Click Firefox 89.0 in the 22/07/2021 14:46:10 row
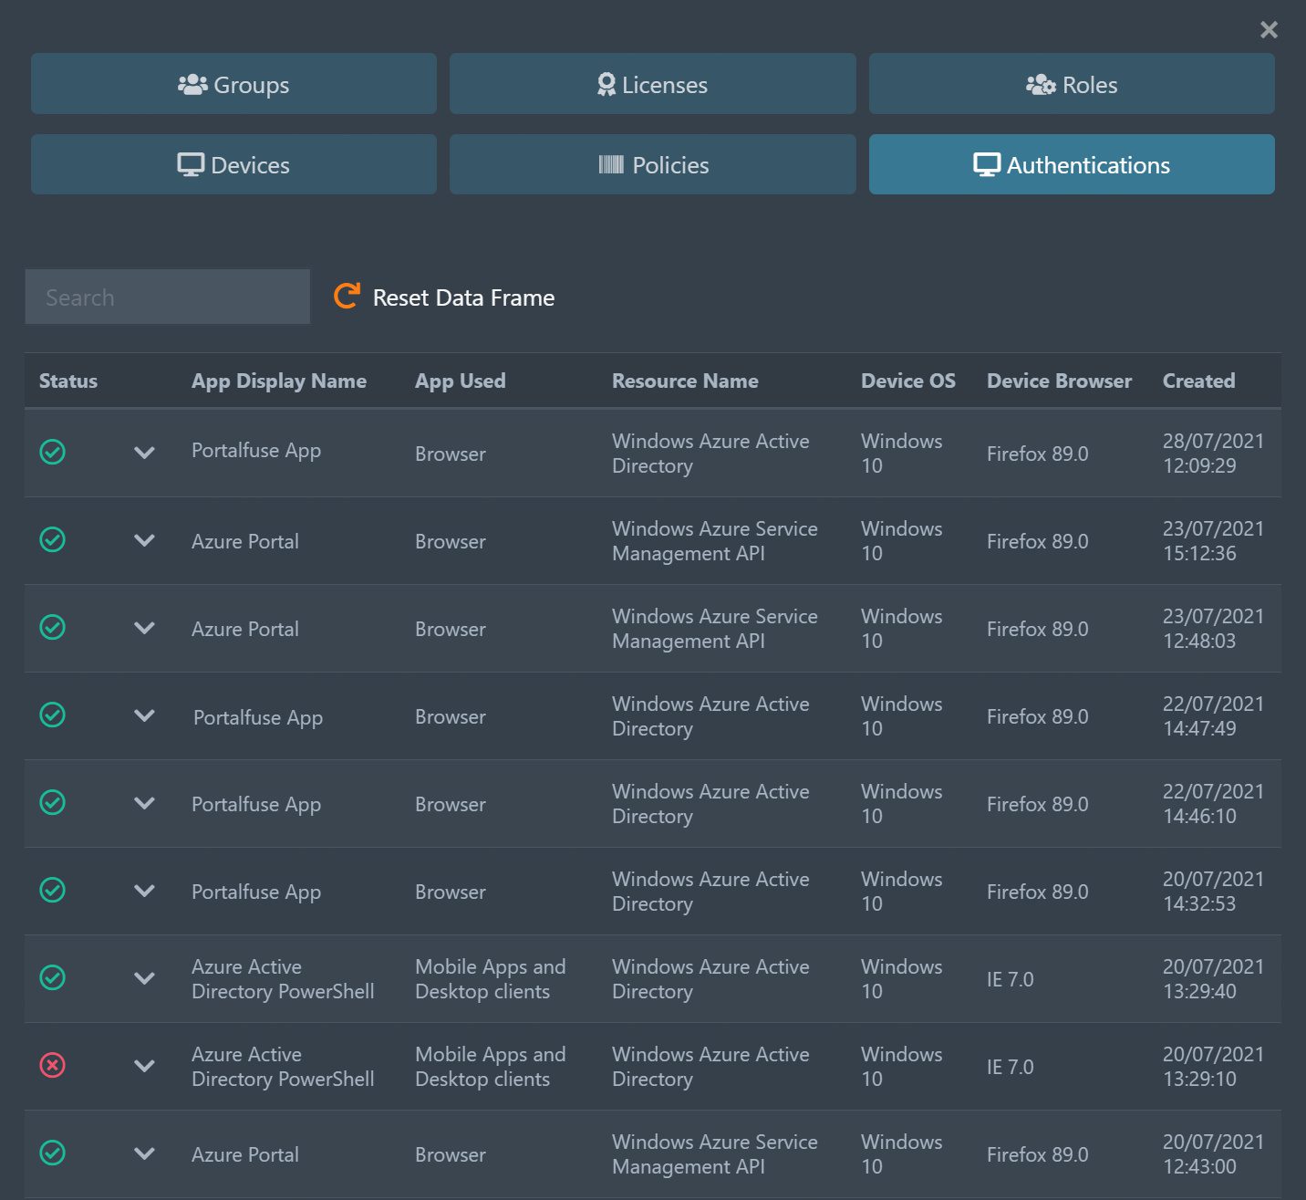 pos(1038,804)
